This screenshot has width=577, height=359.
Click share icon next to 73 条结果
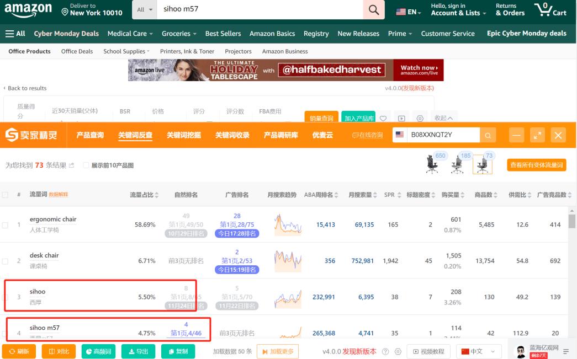71,165
